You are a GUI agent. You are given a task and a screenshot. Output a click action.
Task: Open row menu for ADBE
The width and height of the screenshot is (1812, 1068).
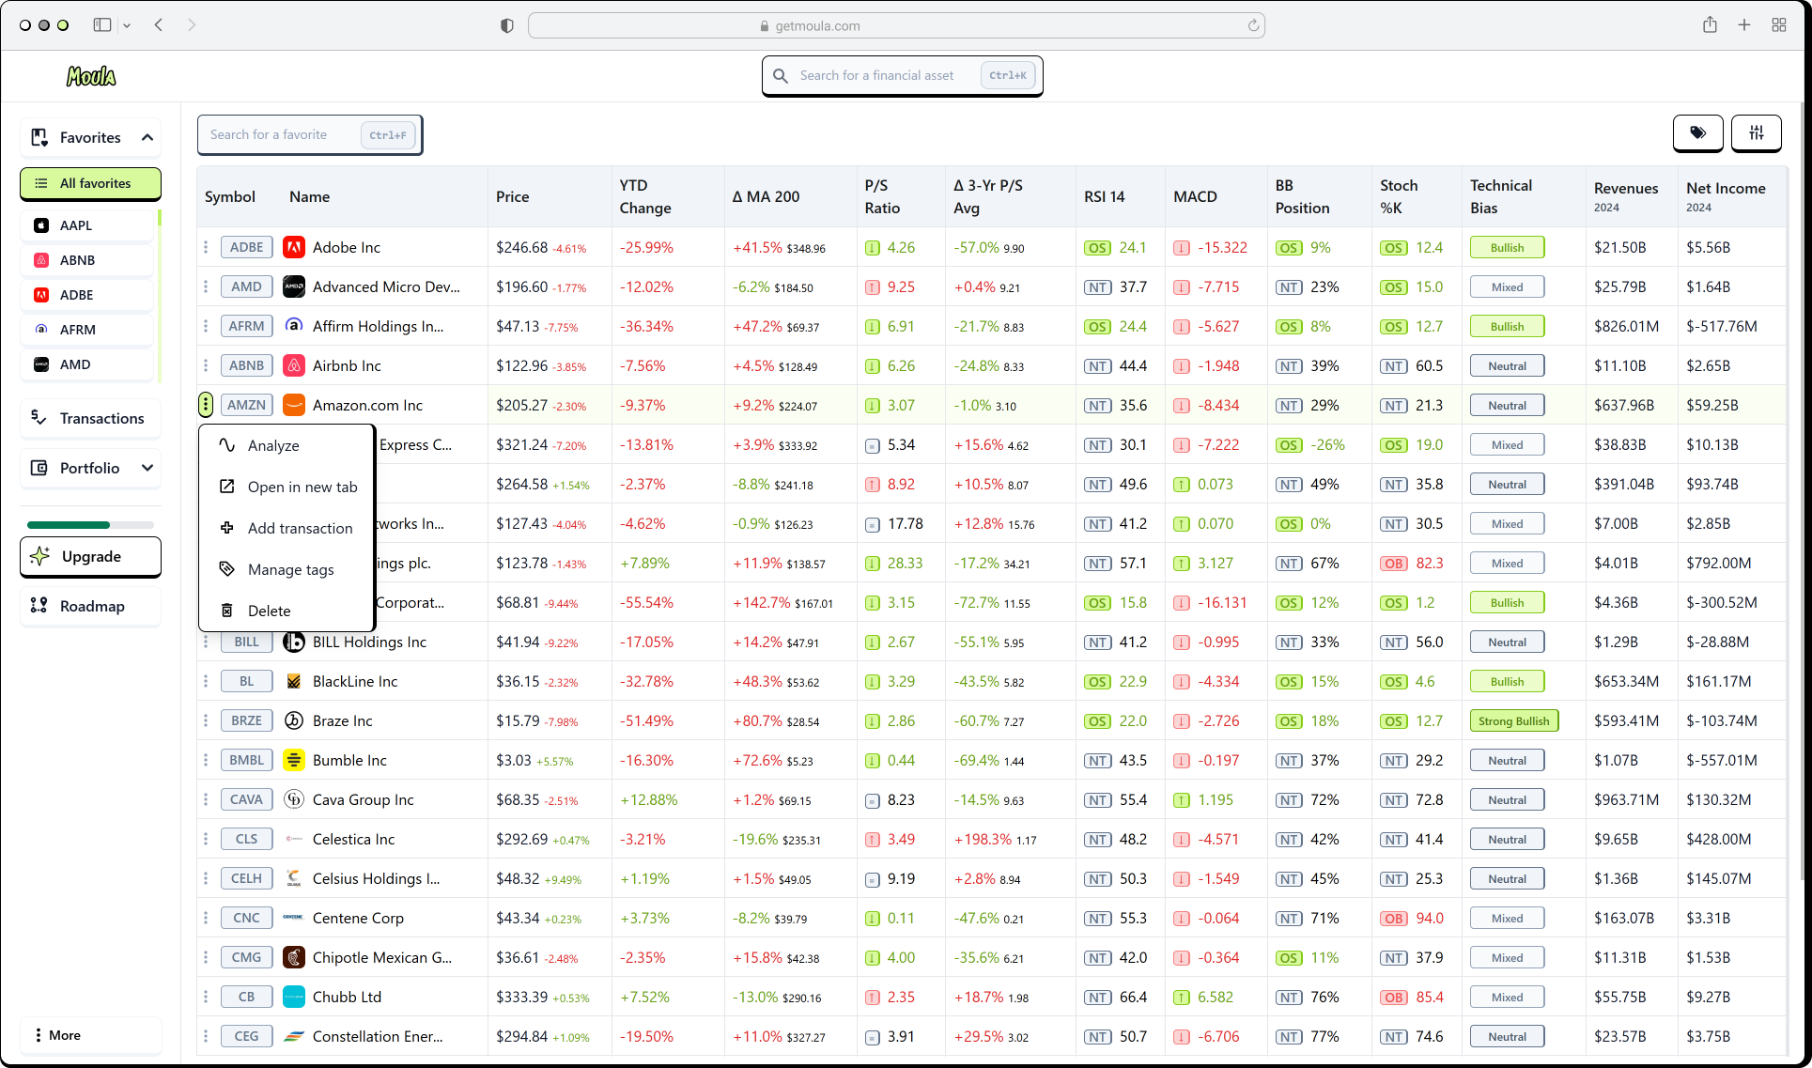[206, 247]
